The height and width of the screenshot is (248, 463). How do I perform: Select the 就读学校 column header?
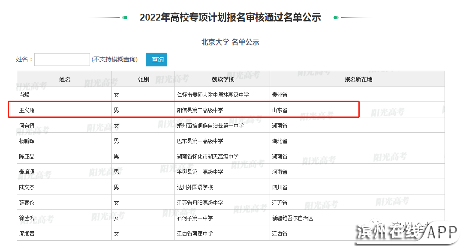(x=222, y=79)
